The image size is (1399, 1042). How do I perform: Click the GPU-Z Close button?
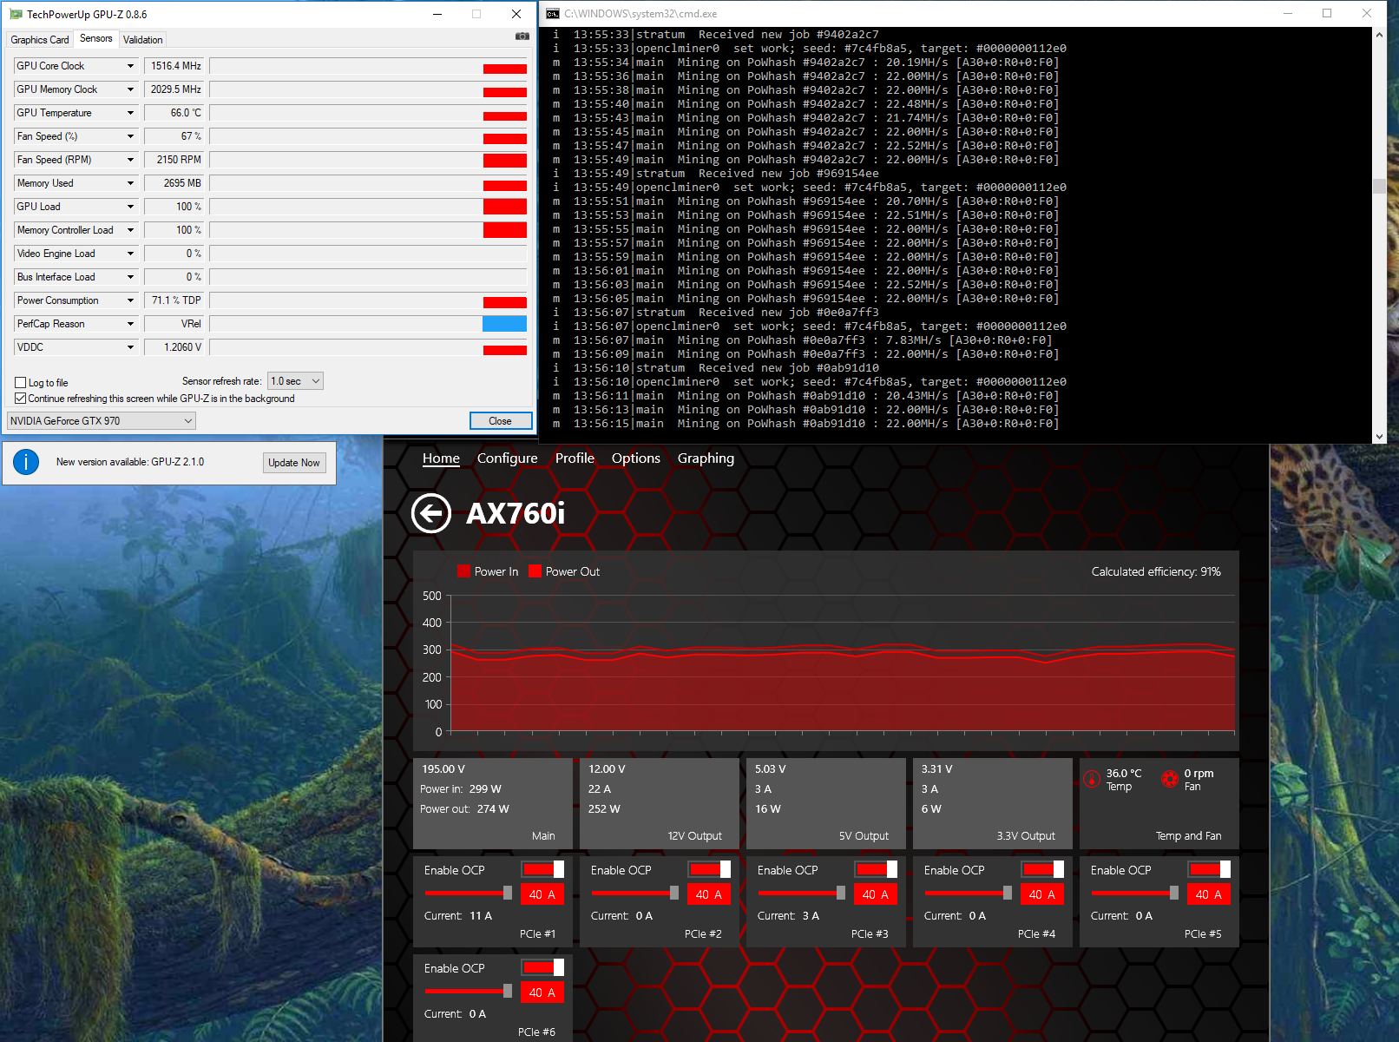point(501,421)
